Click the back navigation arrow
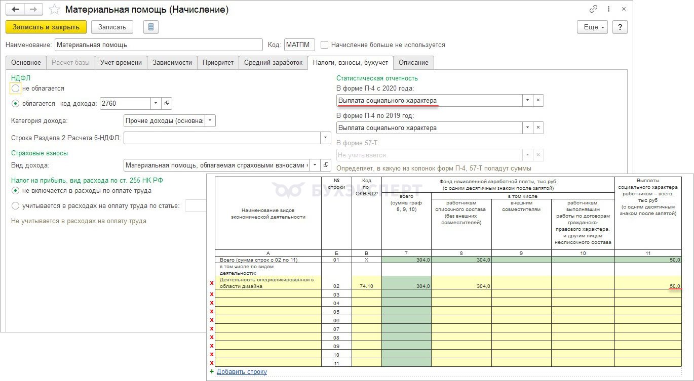694x381 pixels. tap(15, 10)
